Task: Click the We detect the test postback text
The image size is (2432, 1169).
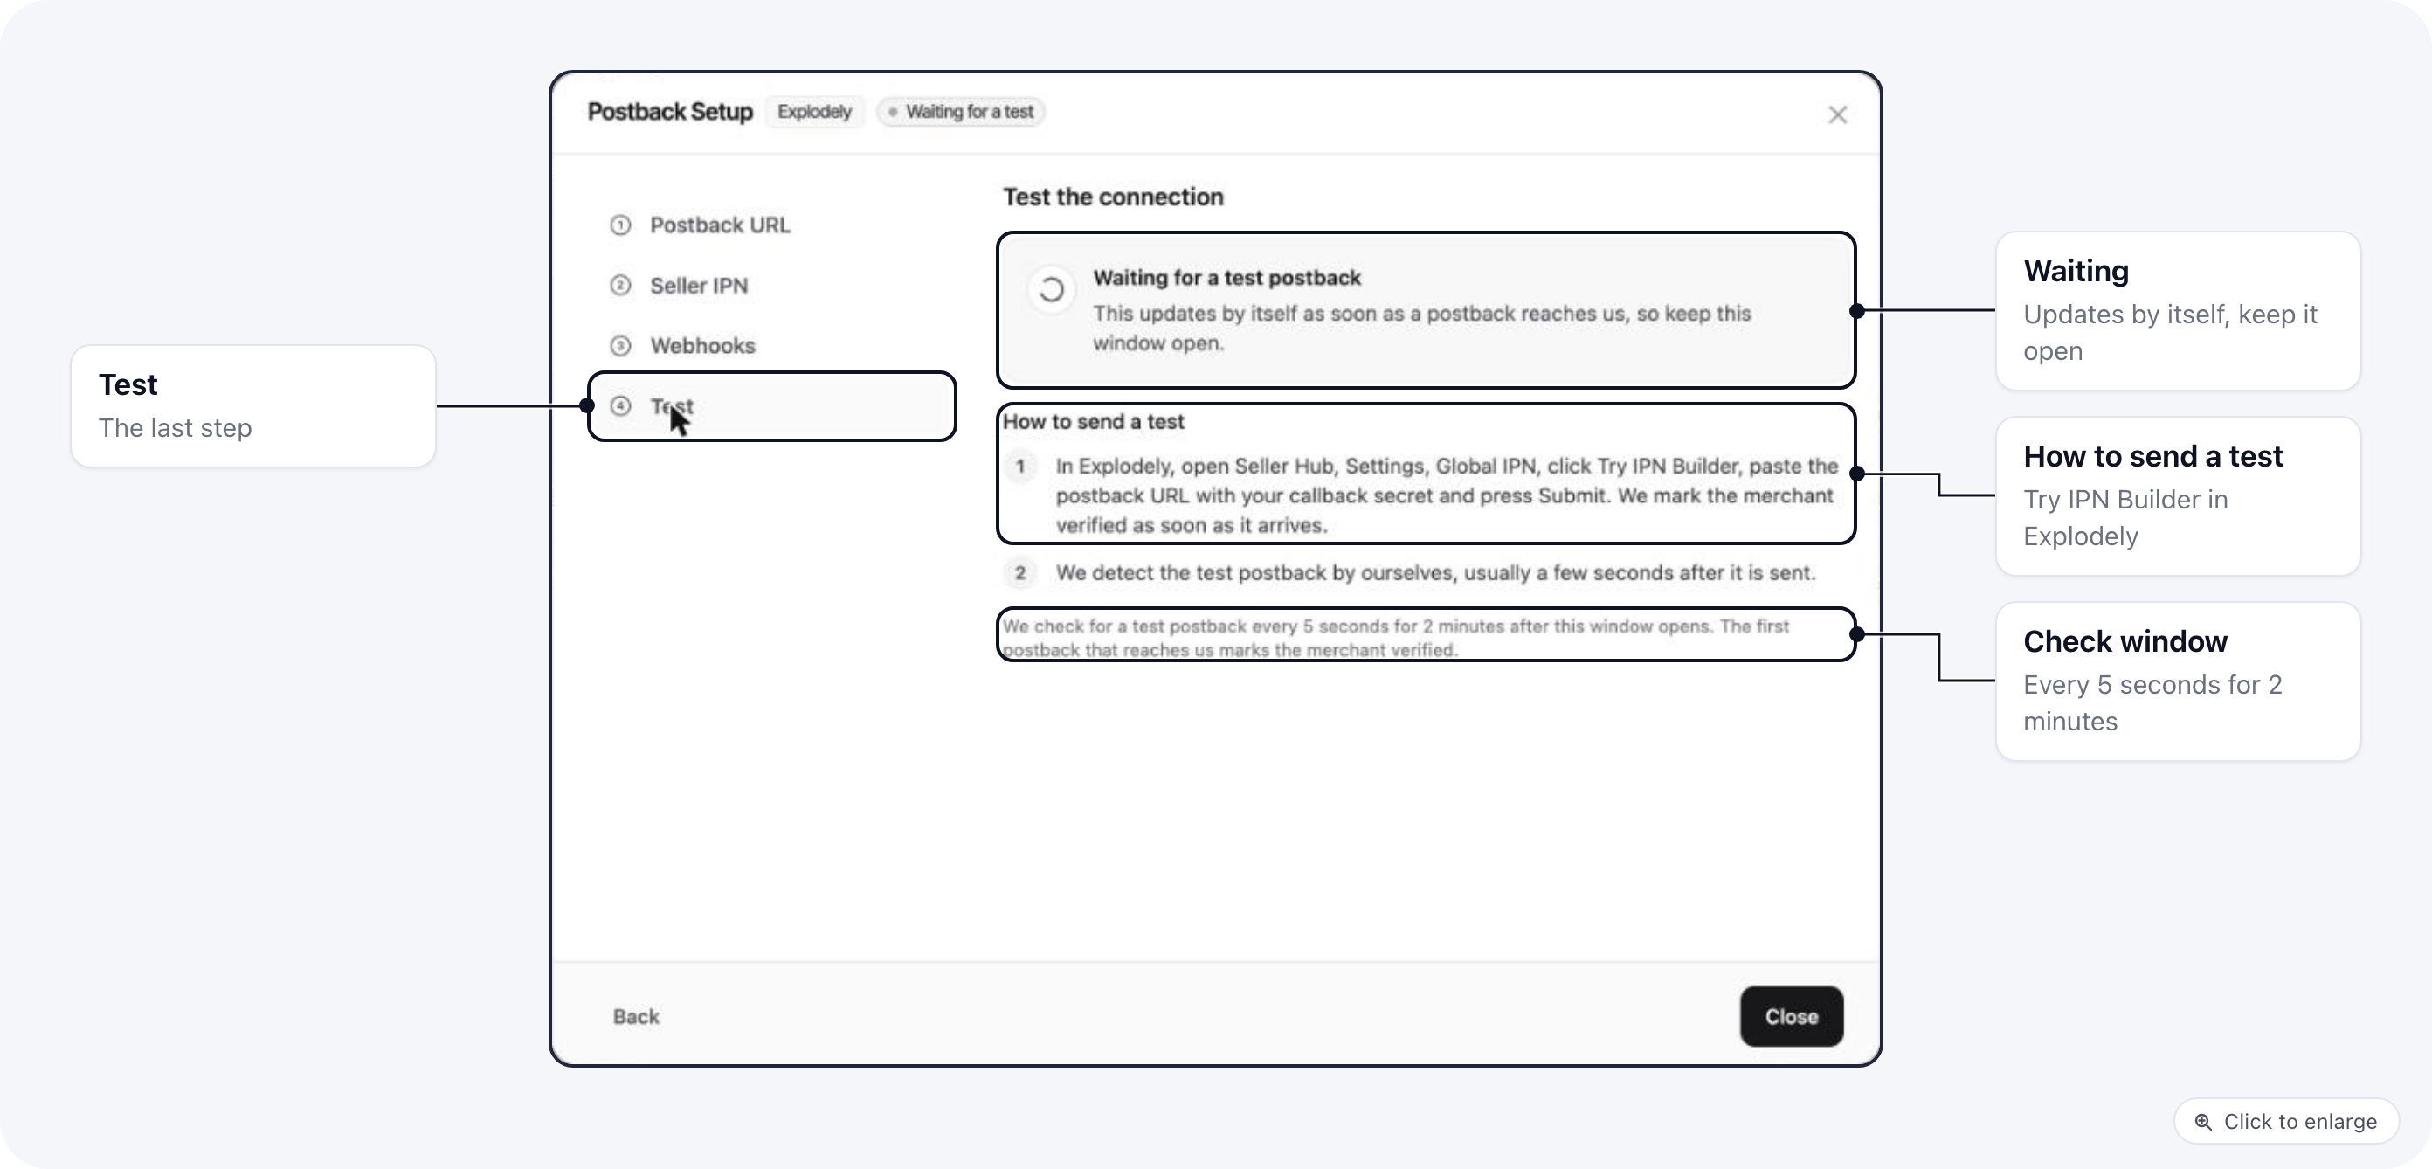Action: click(1435, 572)
